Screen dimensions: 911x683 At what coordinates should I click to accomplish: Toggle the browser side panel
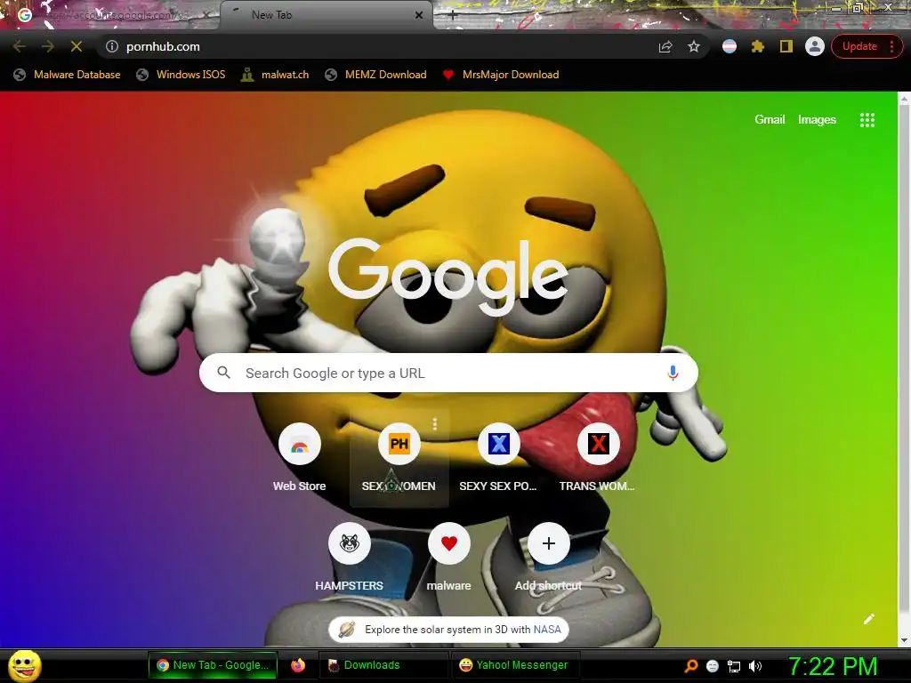point(786,46)
